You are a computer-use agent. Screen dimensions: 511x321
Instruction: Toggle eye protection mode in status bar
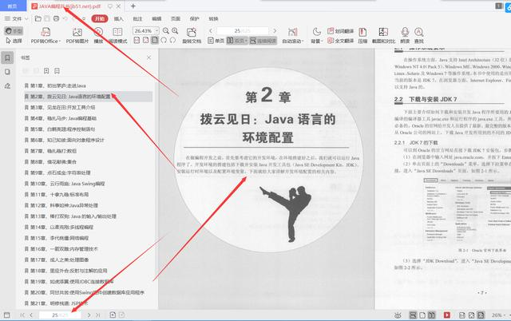click(x=398, y=315)
